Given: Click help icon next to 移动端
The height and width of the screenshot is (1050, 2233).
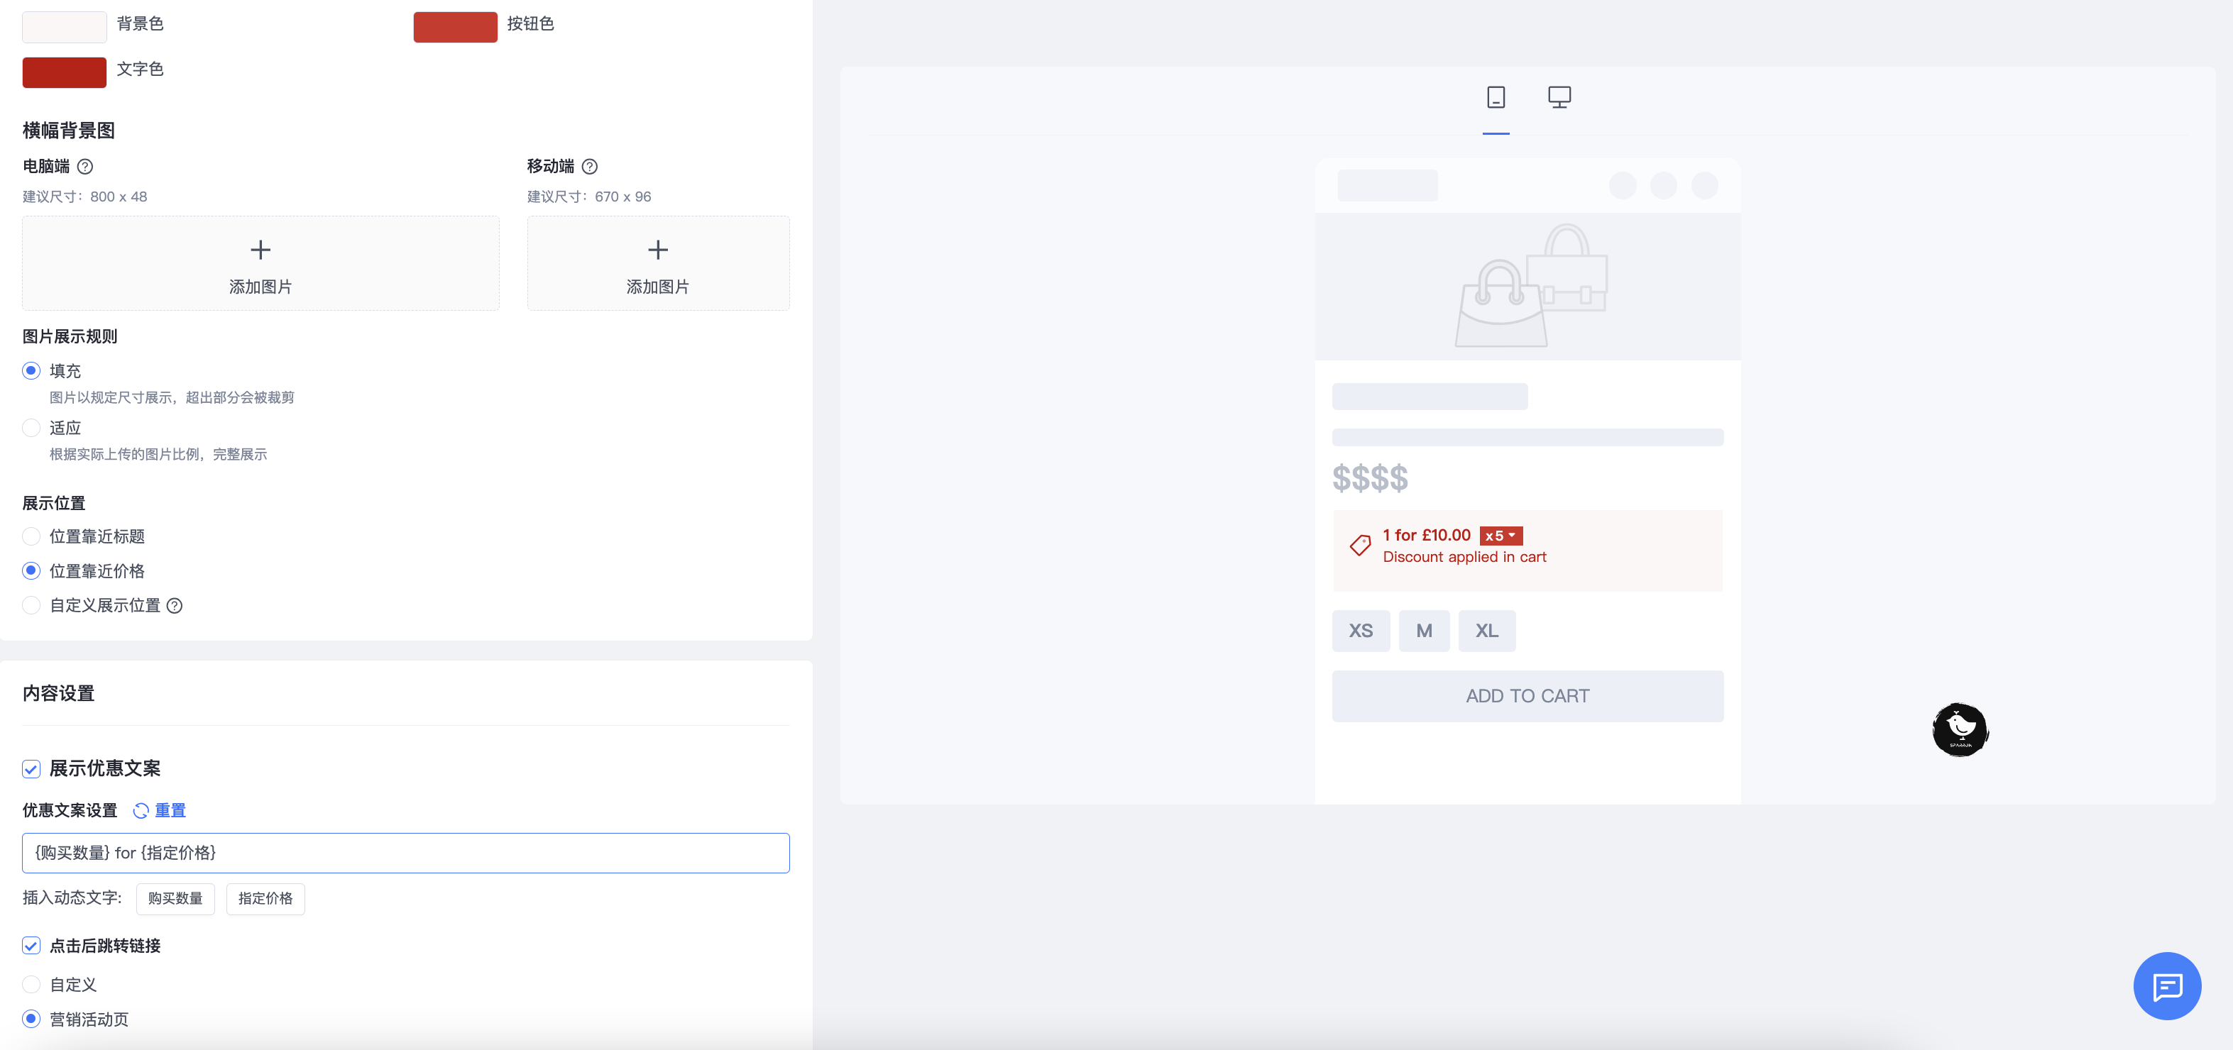Looking at the screenshot, I should (589, 166).
